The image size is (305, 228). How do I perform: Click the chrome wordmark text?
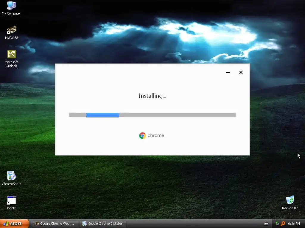(156, 135)
